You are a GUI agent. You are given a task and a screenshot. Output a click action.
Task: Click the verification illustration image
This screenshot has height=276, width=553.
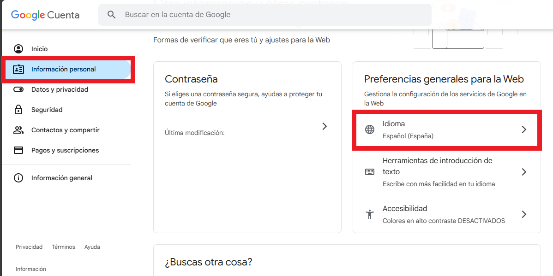pos(458,39)
